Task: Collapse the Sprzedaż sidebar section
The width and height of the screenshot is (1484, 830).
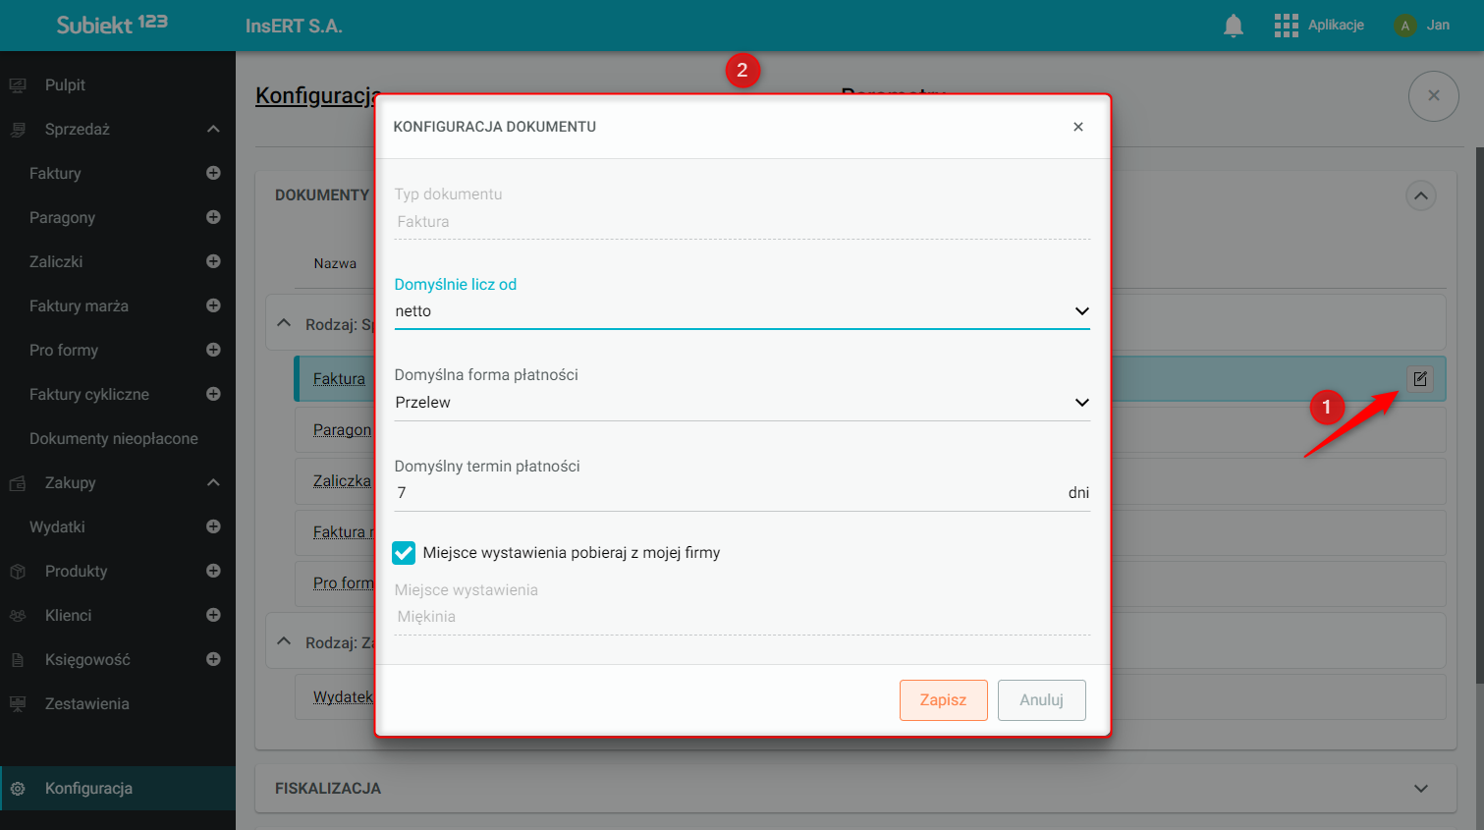Action: point(213,130)
